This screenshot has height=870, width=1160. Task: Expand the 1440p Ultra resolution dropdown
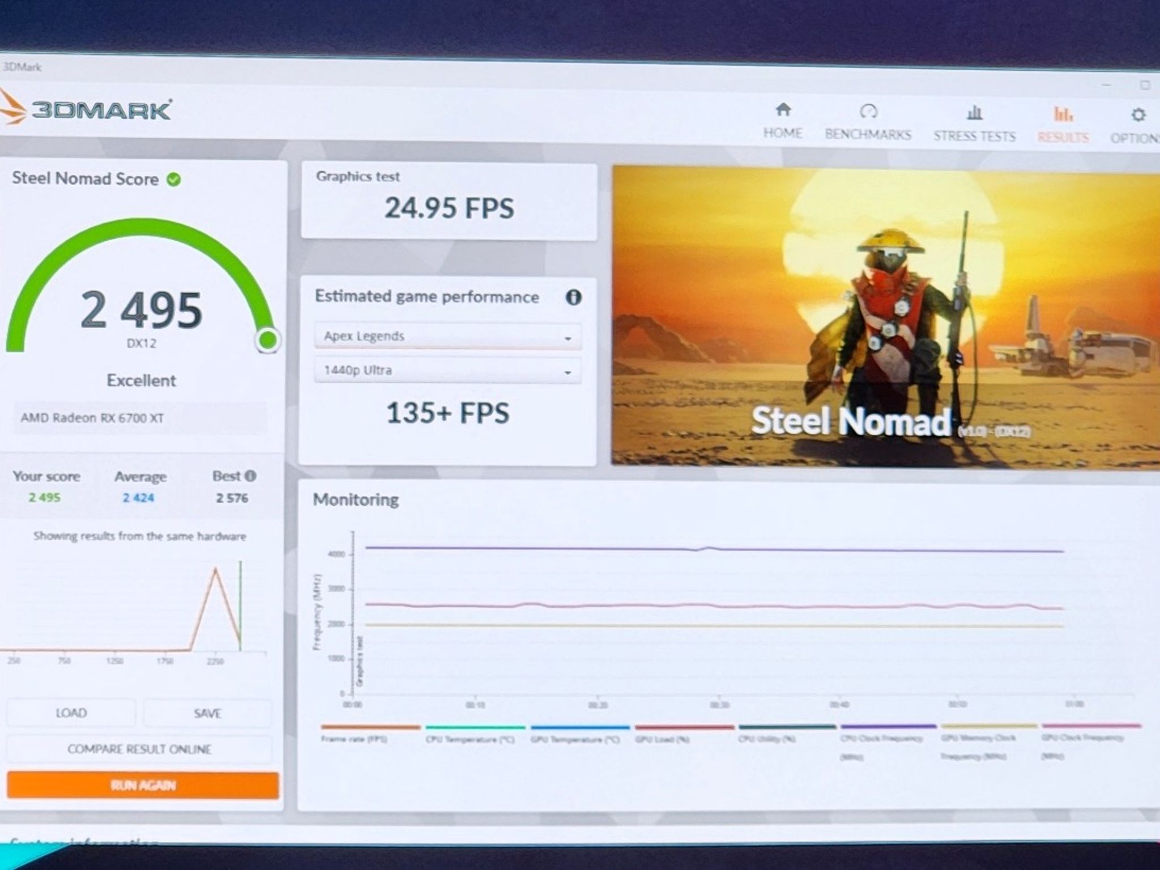[448, 371]
